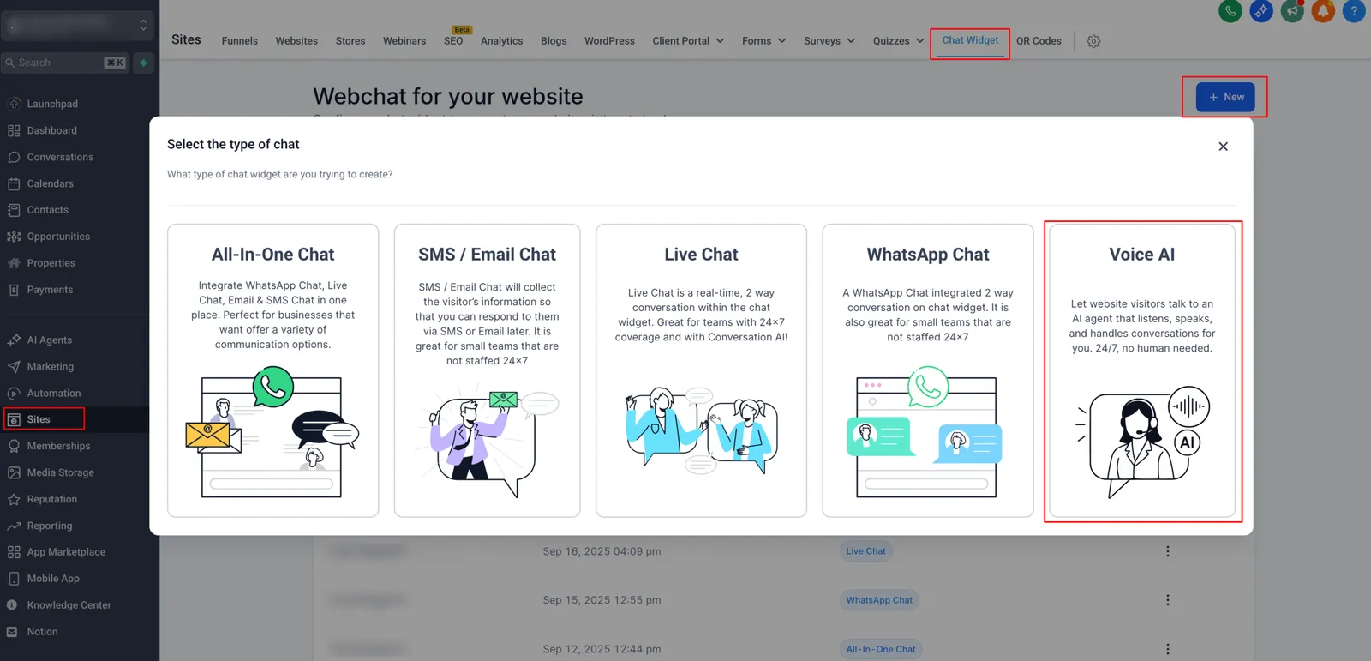Click the Calendars icon in sidebar
Viewport: 1371px width, 661px height.
click(x=14, y=183)
